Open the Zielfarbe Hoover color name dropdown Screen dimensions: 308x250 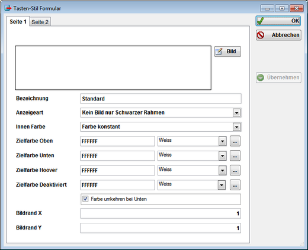coord(222,170)
